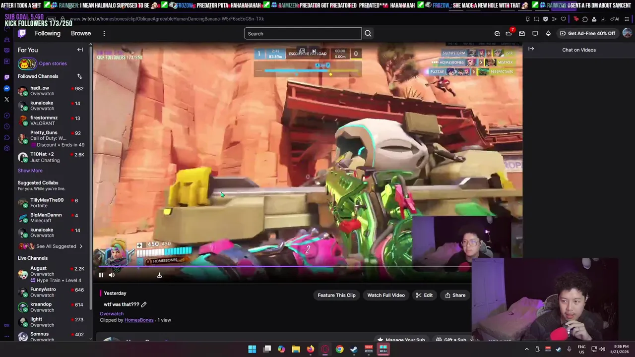Viewport: 635px width, 357px height.
Task: Show hidden system tray icons
Action: 527,349
